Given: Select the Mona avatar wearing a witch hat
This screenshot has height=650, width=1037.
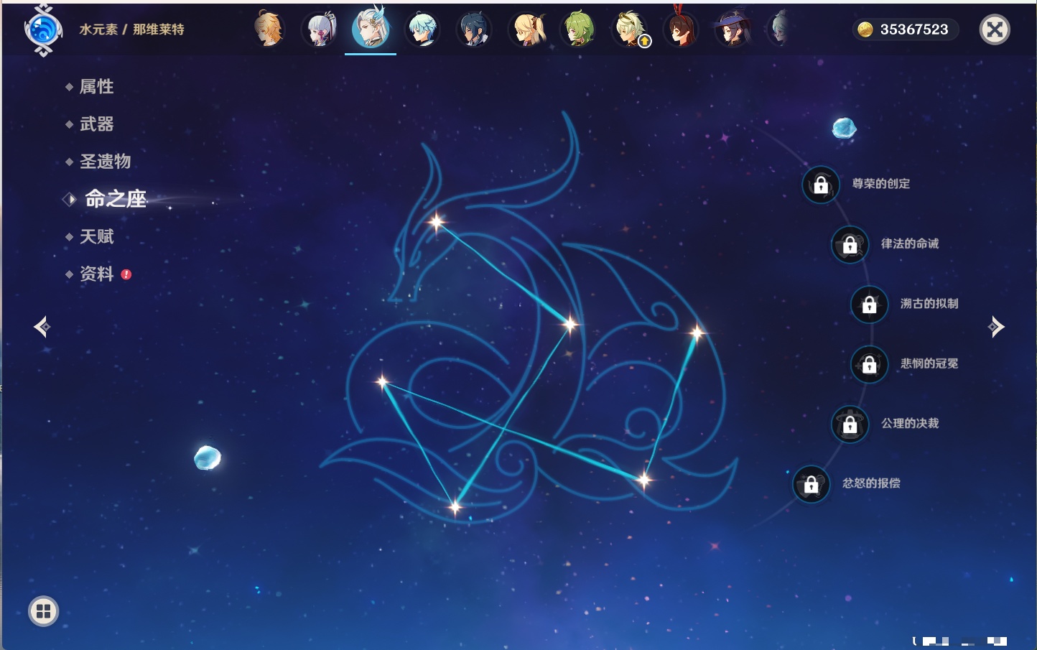Looking at the screenshot, I should [732, 30].
